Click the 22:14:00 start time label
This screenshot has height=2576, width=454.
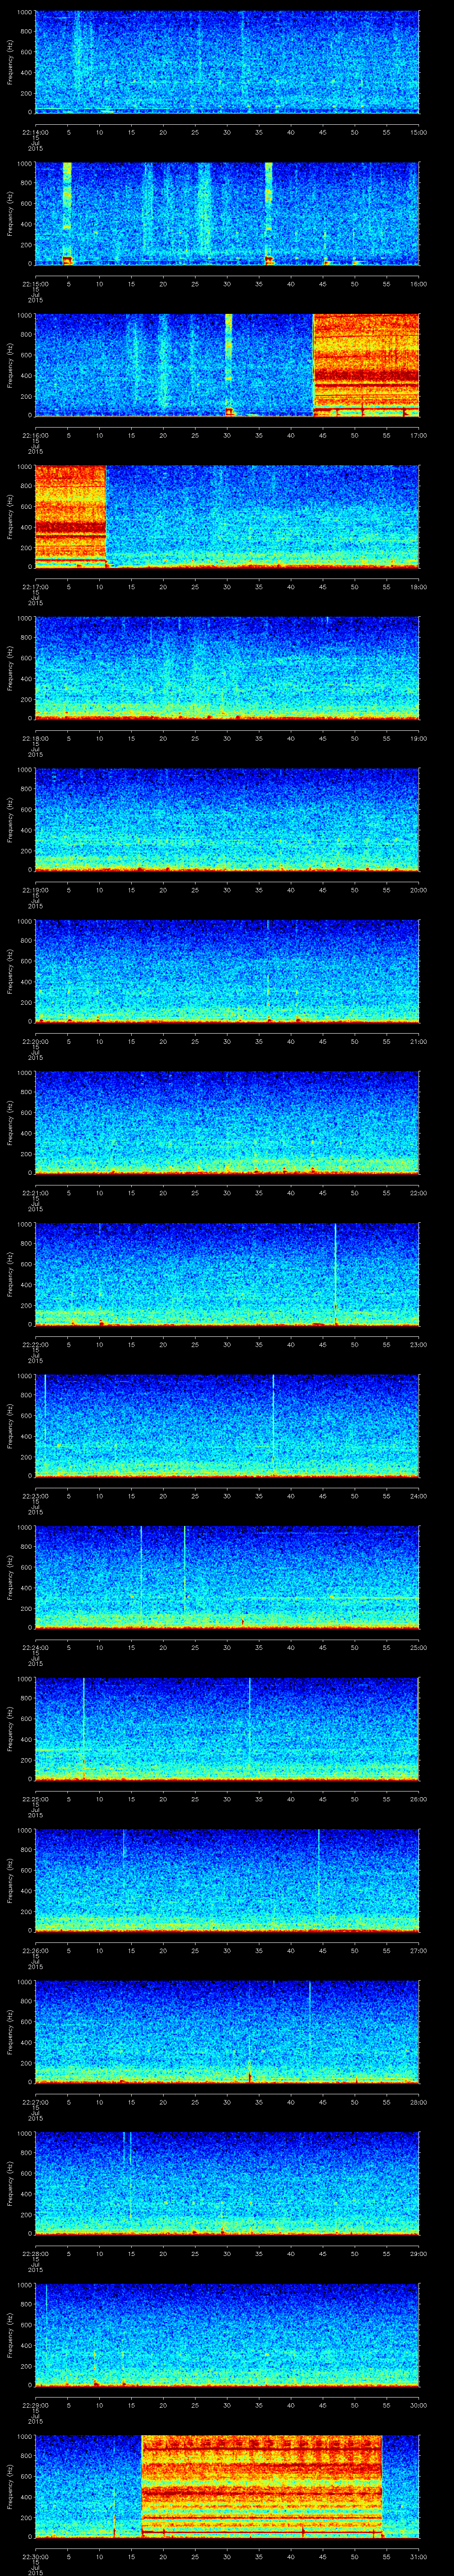[35, 132]
